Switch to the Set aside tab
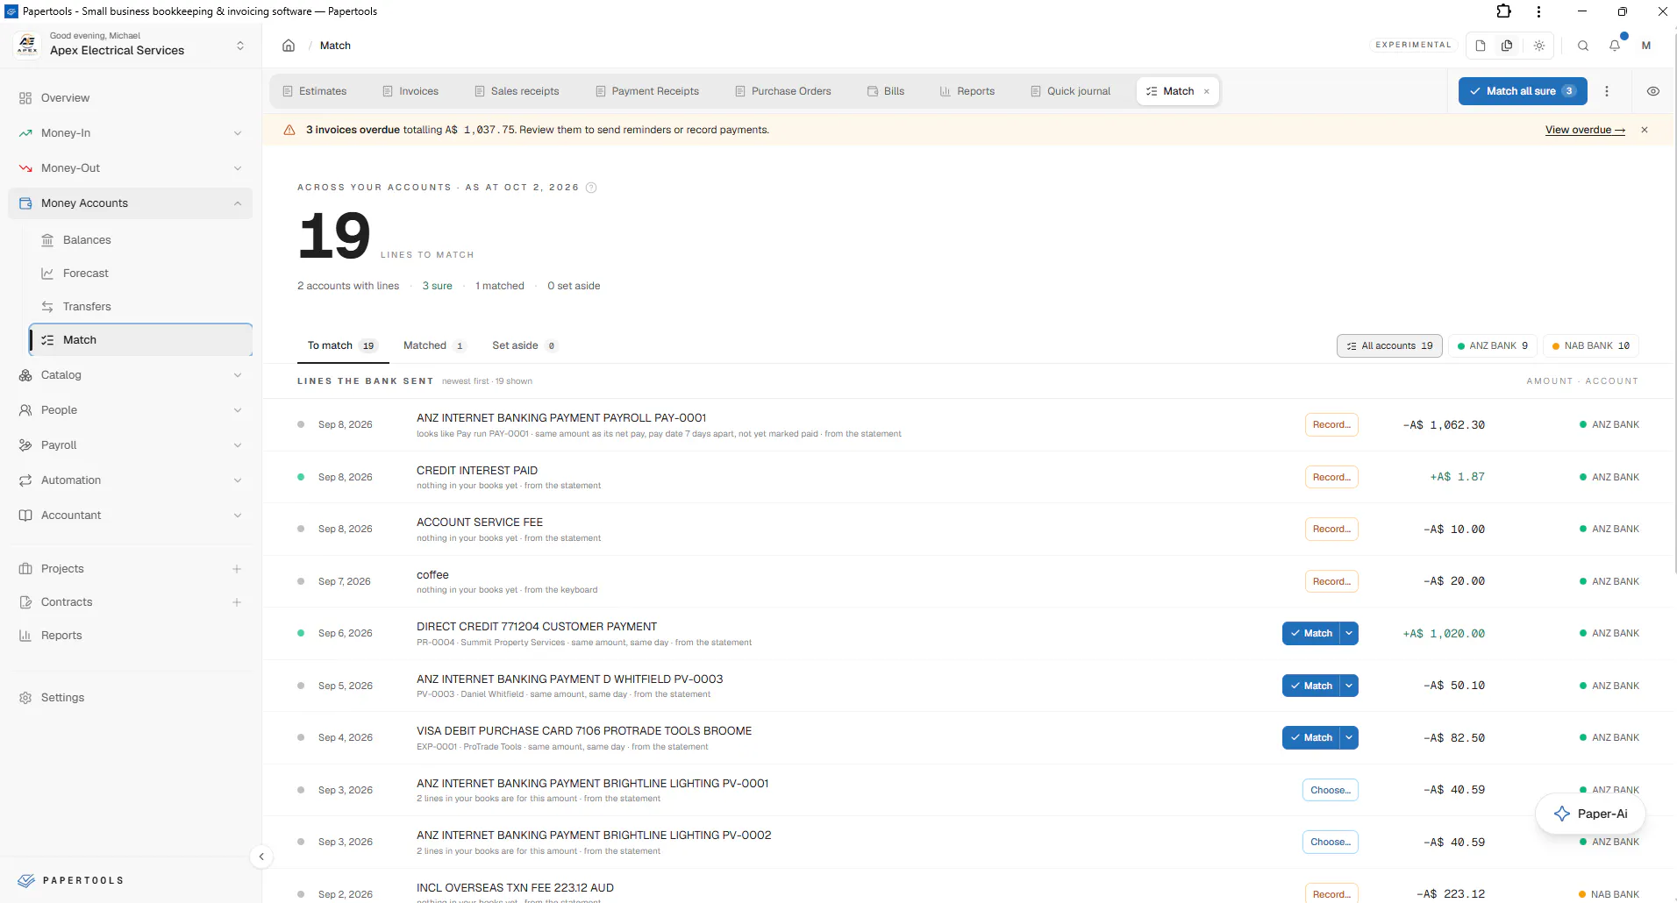Screen dimensions: 1677x903 (x=524, y=345)
